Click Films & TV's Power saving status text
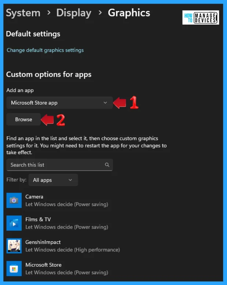The image size is (227, 285). click(x=67, y=227)
